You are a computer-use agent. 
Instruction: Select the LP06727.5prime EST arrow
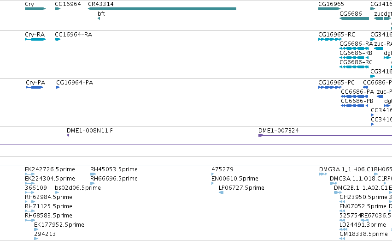coord(221,193)
